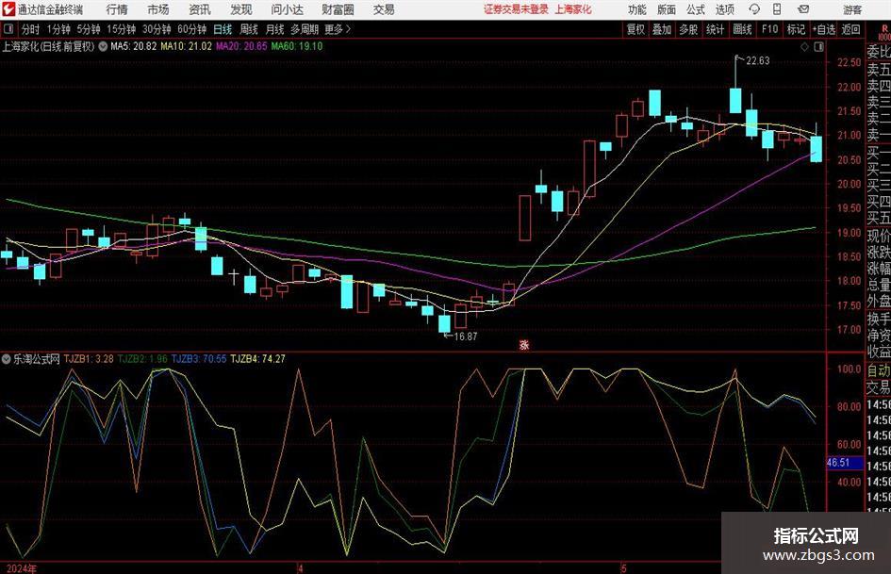Open the 公式 menu
Screen dimensions: 891x574
(696, 9)
